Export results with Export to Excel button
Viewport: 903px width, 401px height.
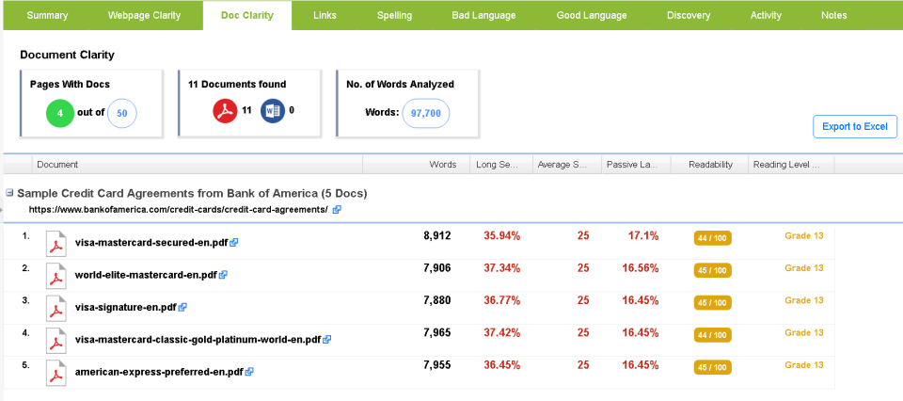pos(854,127)
